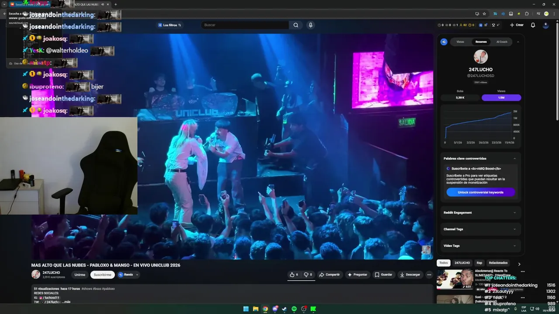Open the 247LUCHO channel name link
559x314 pixels.
(x=51, y=273)
